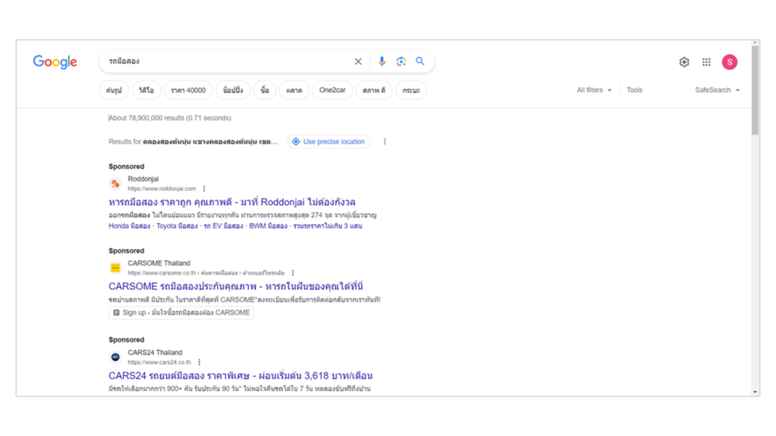Click the page vertical scrollbar thumb
This screenshot has width=776, height=436.
(755, 91)
